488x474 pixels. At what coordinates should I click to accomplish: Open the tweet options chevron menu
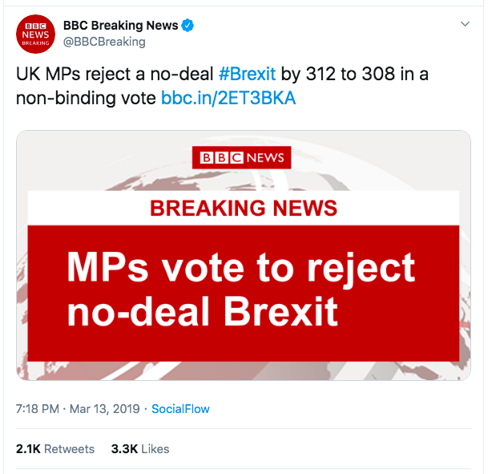coord(466,25)
